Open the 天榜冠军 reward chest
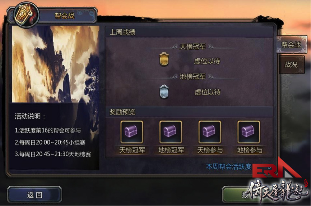Image resolution: width=311 pixels, height=206 pixels. coord(132,132)
